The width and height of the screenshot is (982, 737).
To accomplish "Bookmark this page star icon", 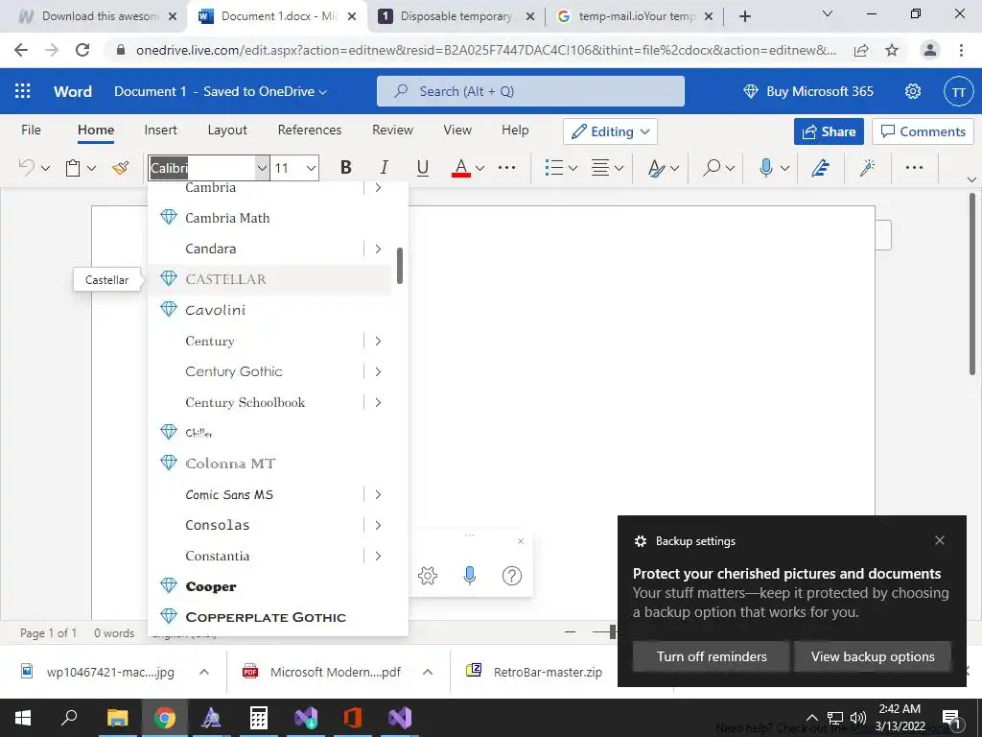I will tap(892, 50).
